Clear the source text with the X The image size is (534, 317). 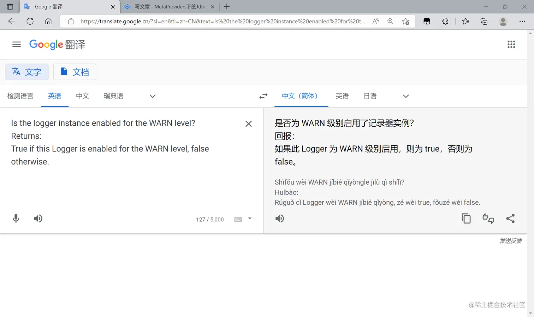pyautogui.click(x=249, y=124)
